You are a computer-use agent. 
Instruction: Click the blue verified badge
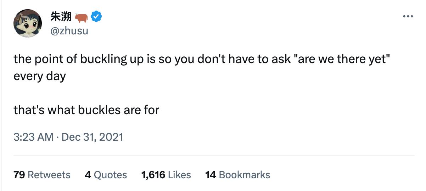pyautogui.click(x=96, y=16)
